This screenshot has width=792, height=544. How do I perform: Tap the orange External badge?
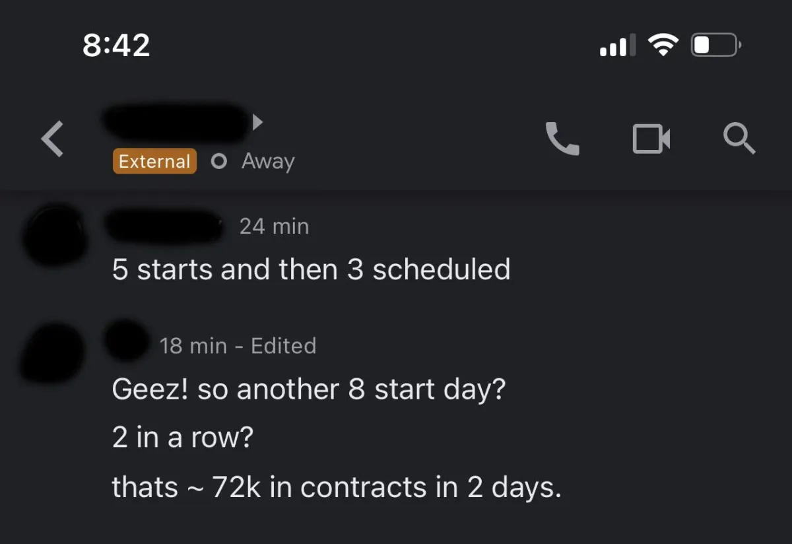[x=154, y=161]
